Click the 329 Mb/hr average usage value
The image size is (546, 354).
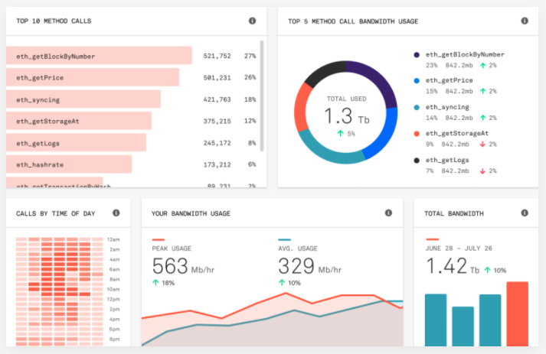click(x=309, y=266)
